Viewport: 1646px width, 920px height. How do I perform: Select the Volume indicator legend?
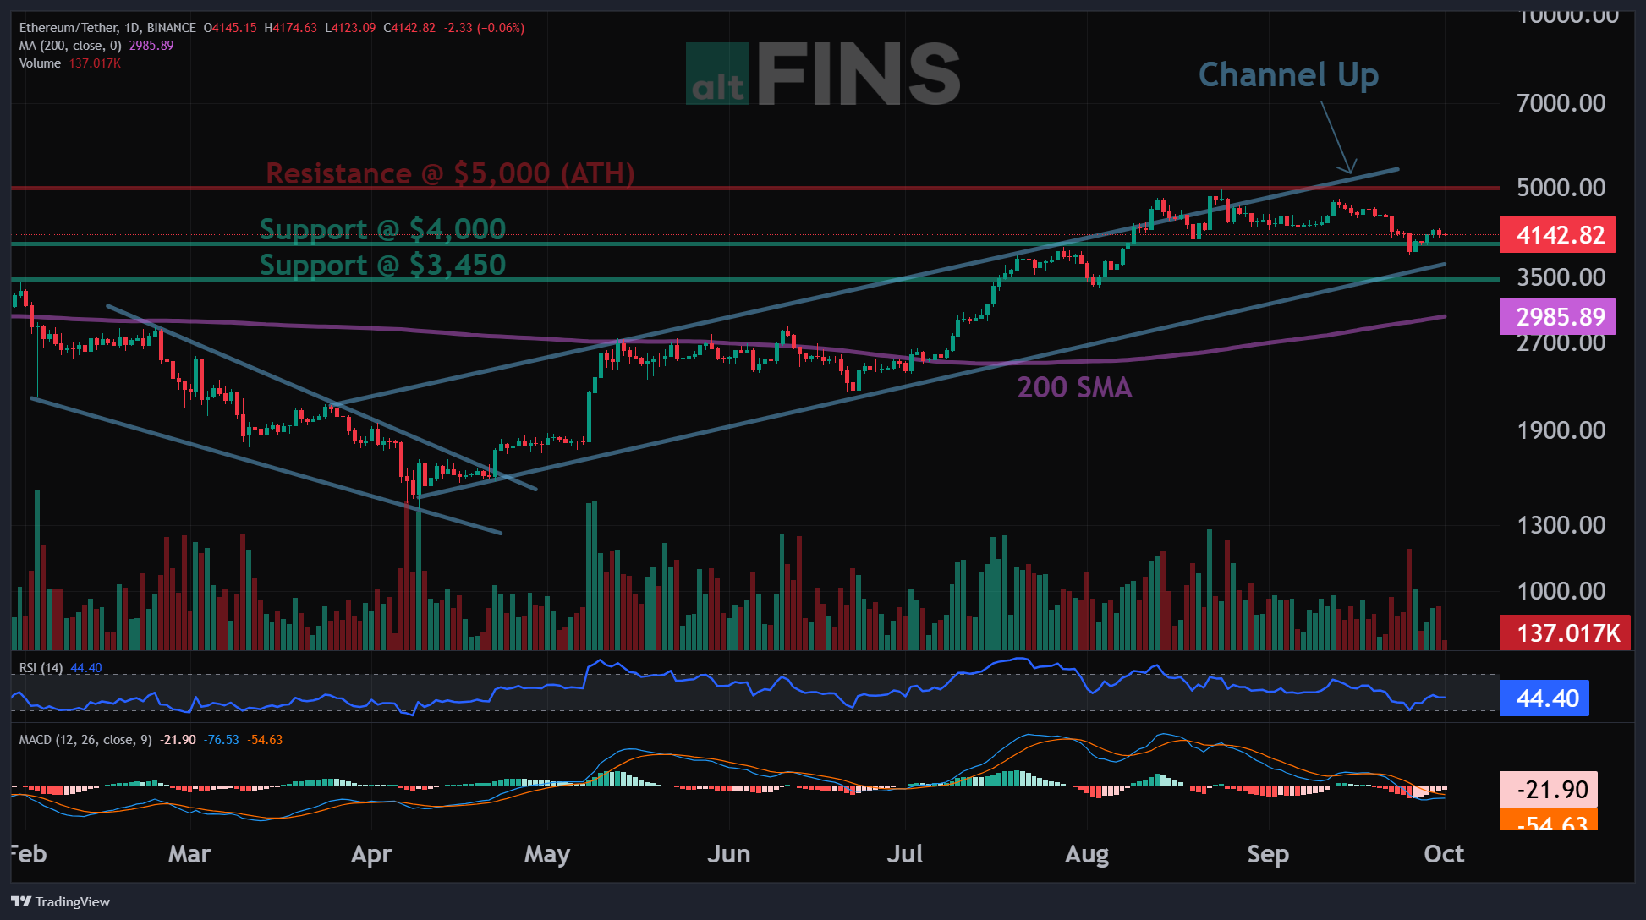(41, 63)
